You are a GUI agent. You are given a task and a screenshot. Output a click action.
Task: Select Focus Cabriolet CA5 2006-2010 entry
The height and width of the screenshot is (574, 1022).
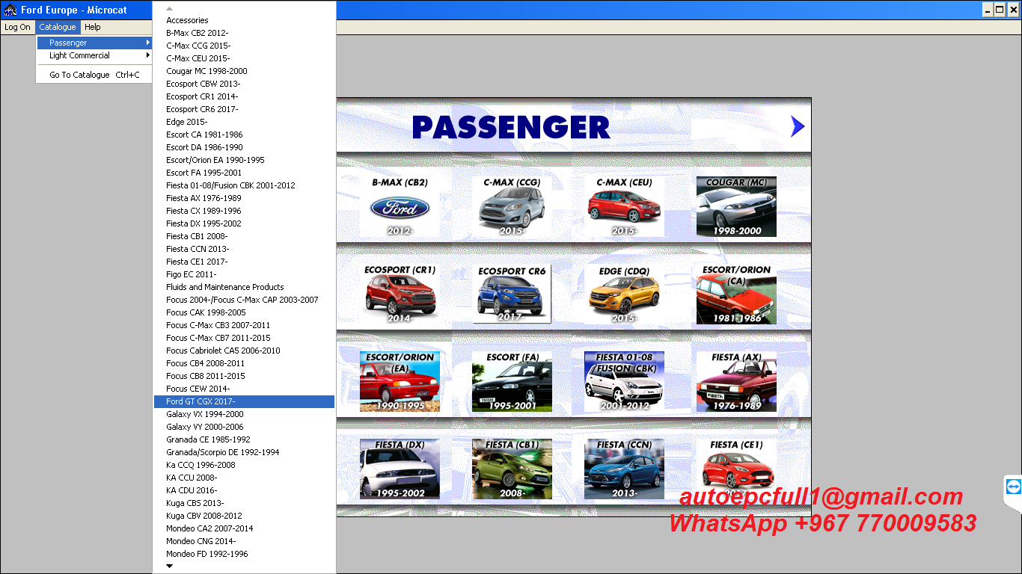(x=244, y=351)
